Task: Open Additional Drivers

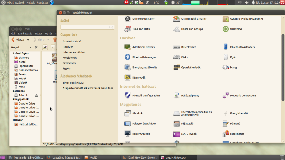Action: click(x=139, y=47)
